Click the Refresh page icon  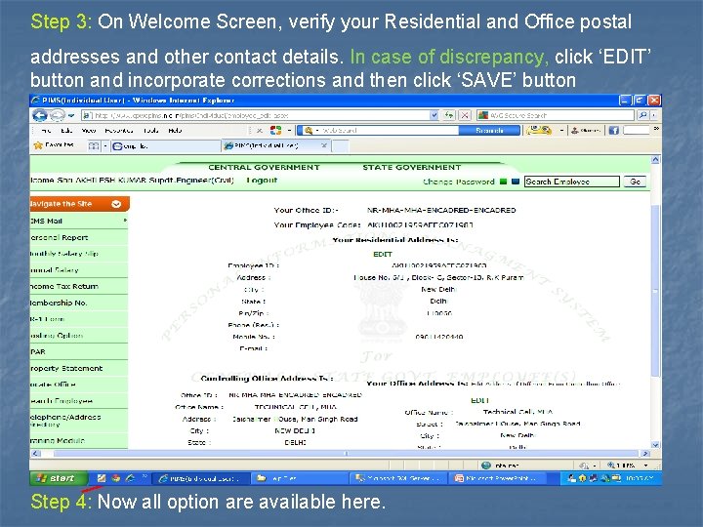pos(449,115)
